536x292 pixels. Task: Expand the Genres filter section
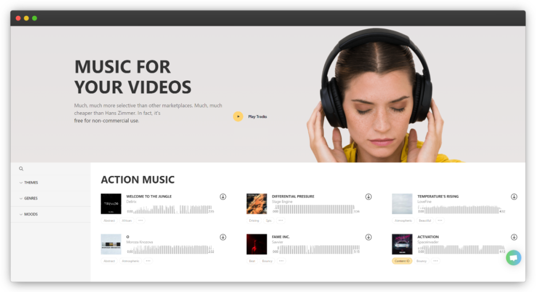[x=31, y=199]
